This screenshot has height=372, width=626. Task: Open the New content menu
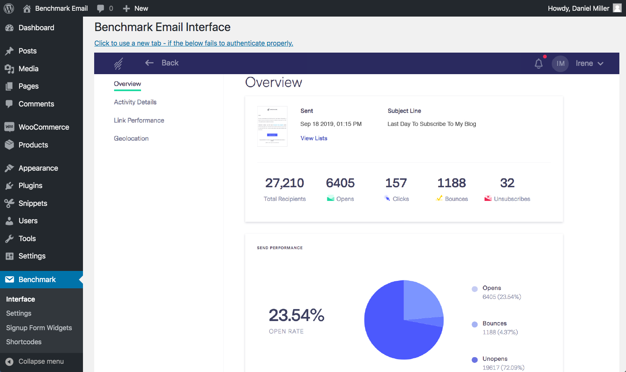pyautogui.click(x=136, y=8)
